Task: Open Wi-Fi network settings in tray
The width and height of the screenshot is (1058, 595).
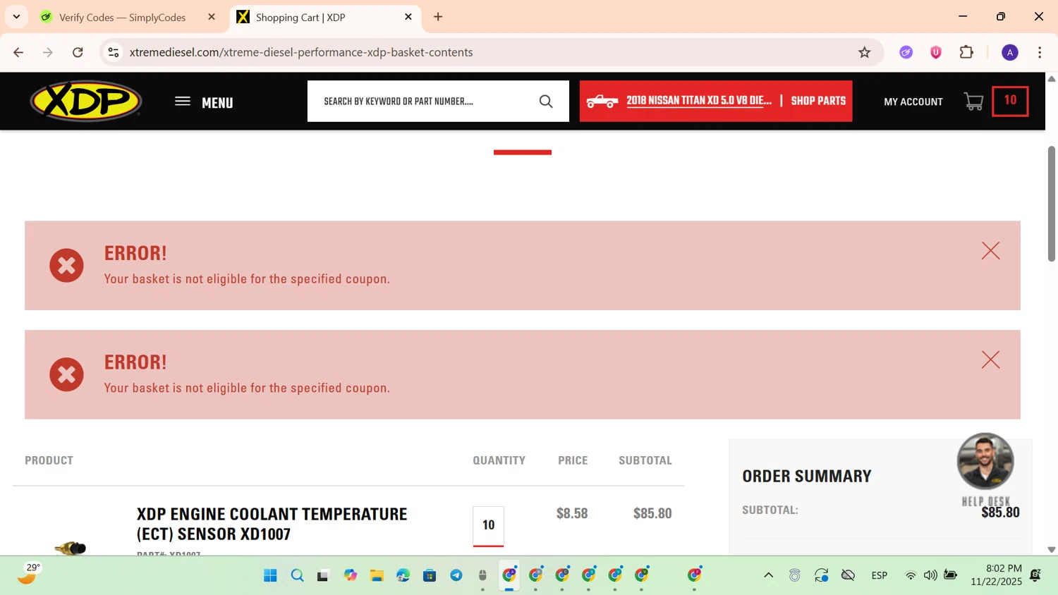Action: point(911,575)
